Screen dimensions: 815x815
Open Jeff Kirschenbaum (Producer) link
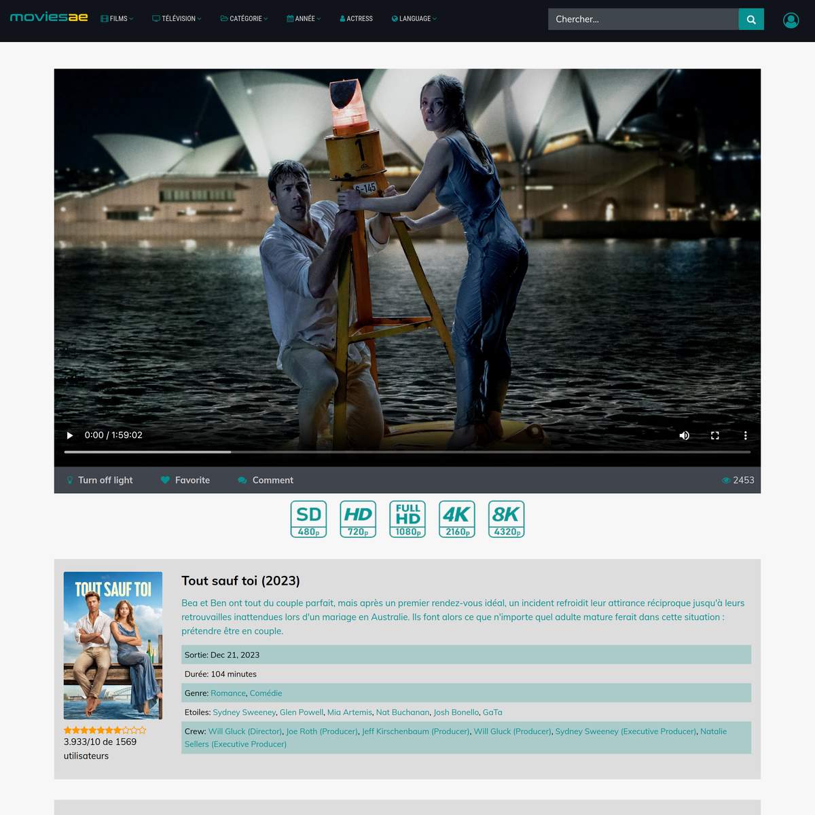coord(416,731)
